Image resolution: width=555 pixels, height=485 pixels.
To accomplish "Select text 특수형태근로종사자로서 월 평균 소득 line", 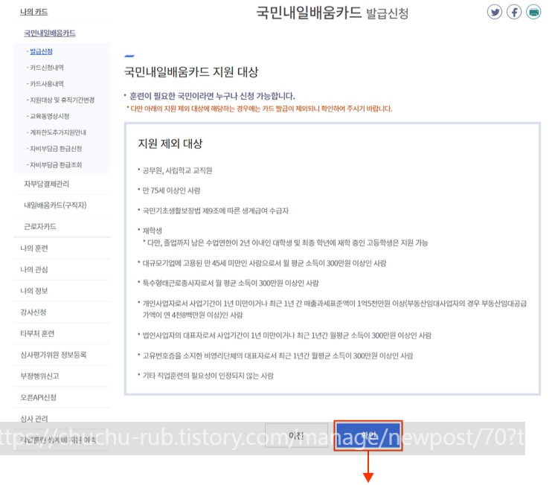I will (231, 283).
